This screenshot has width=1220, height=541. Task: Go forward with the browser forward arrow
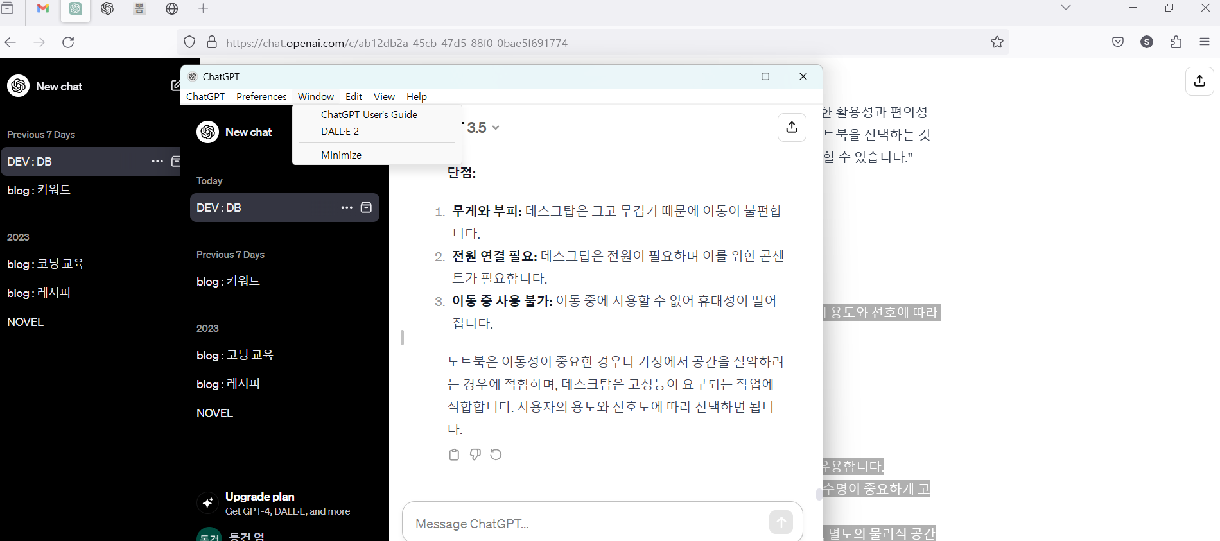click(x=39, y=42)
